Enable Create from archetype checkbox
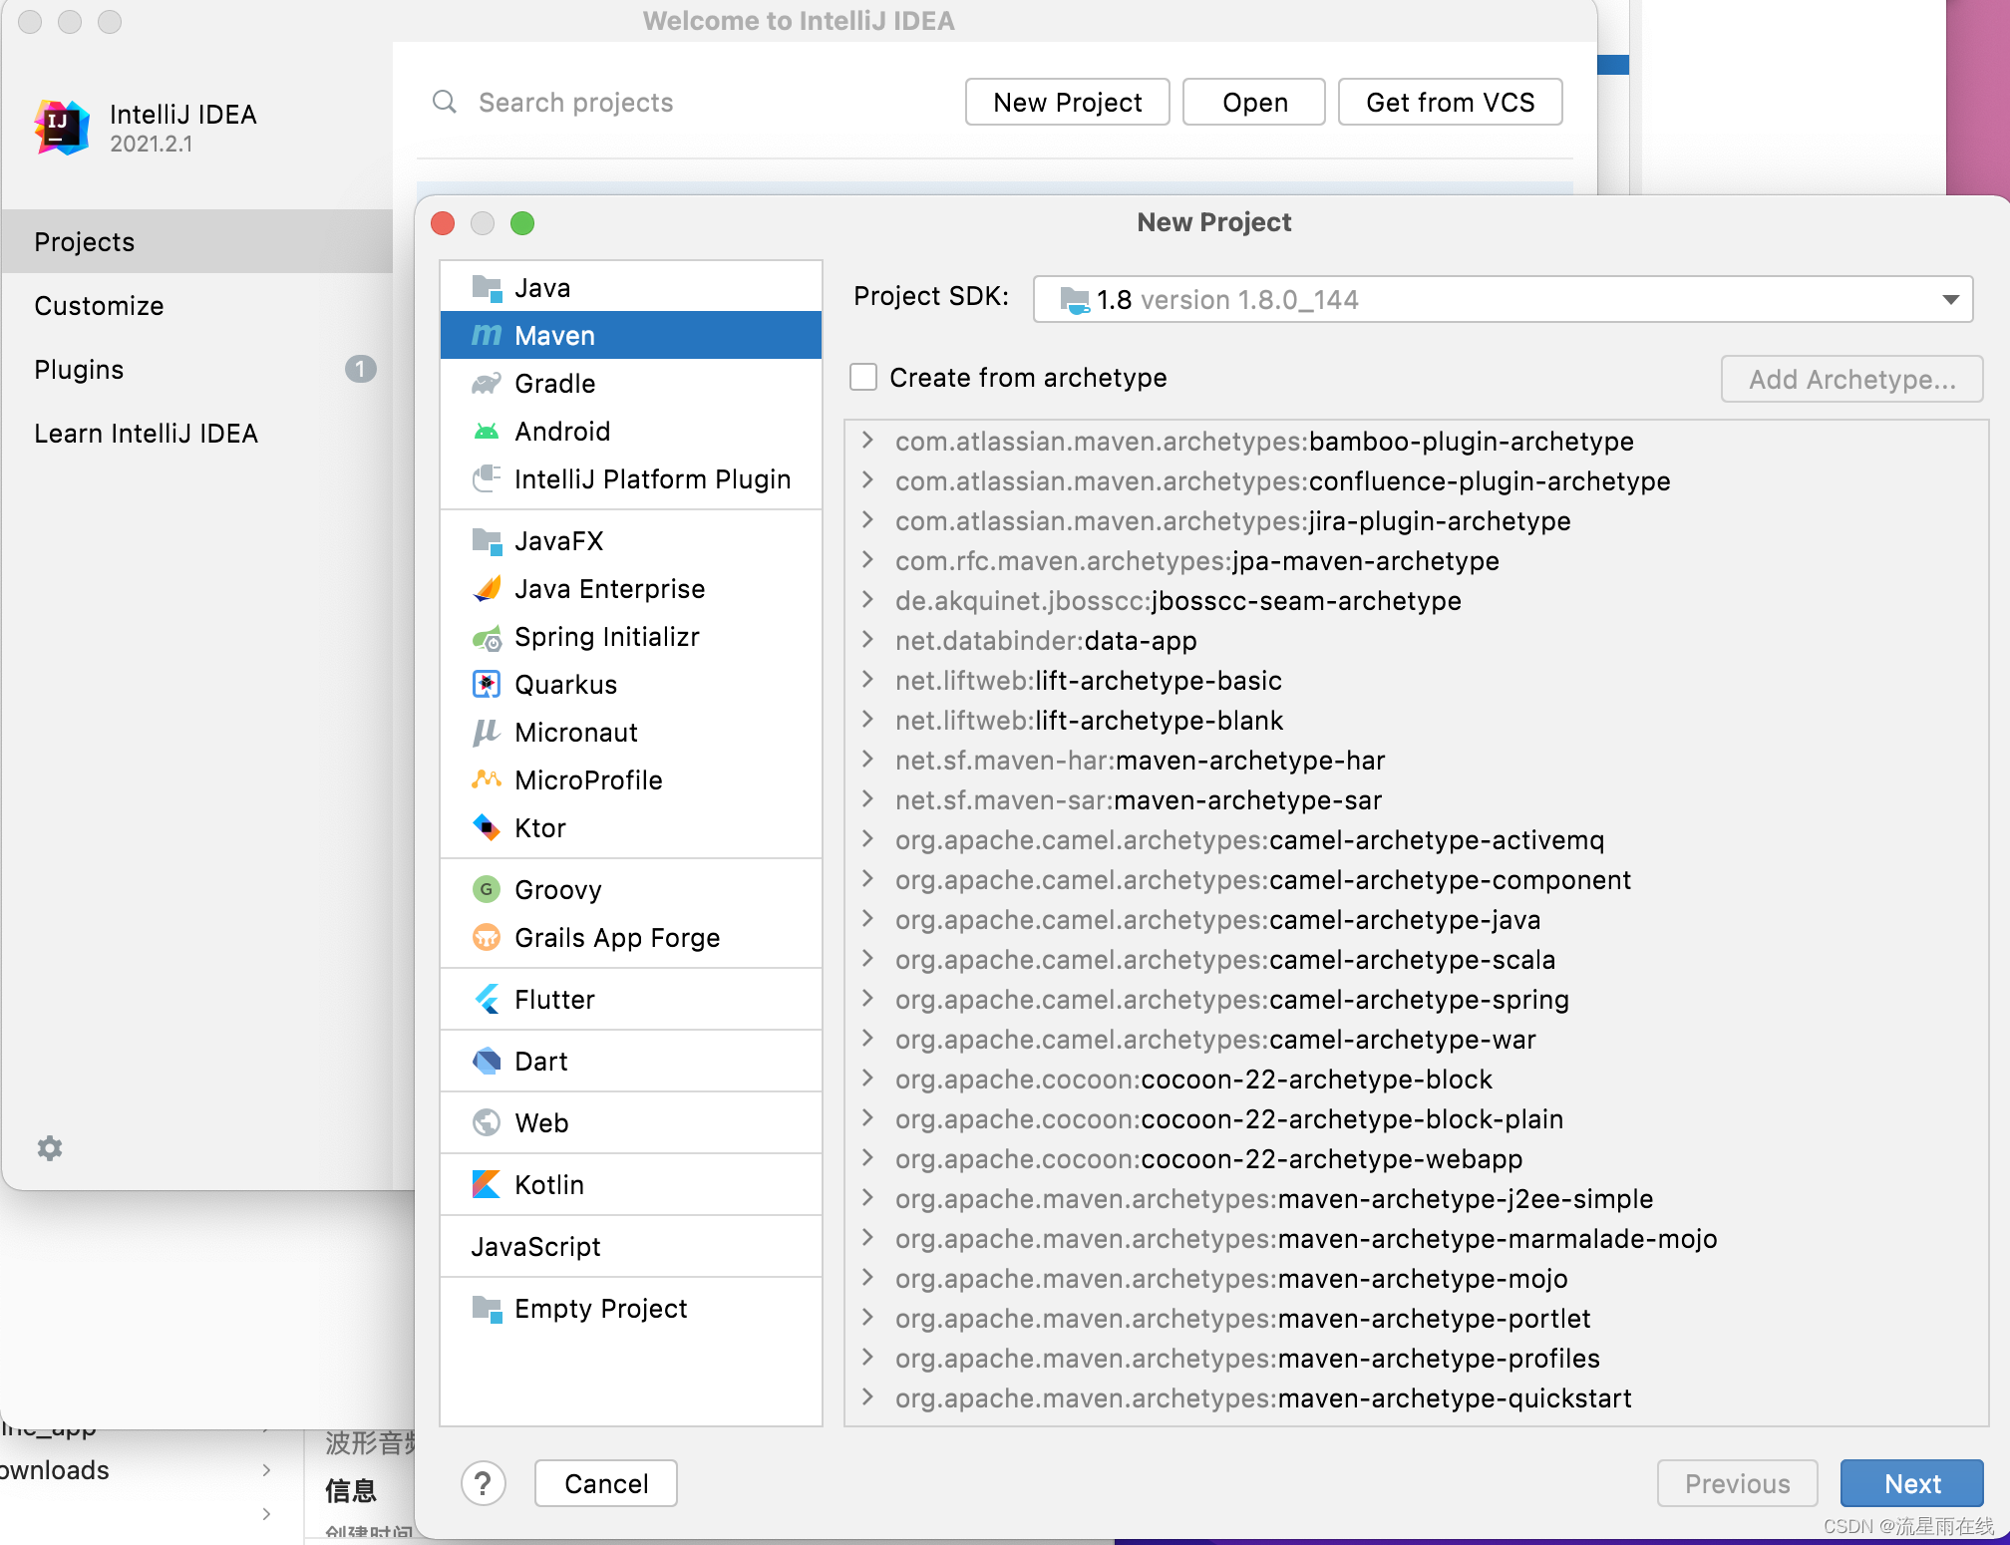The image size is (2010, 1545). point(863,378)
